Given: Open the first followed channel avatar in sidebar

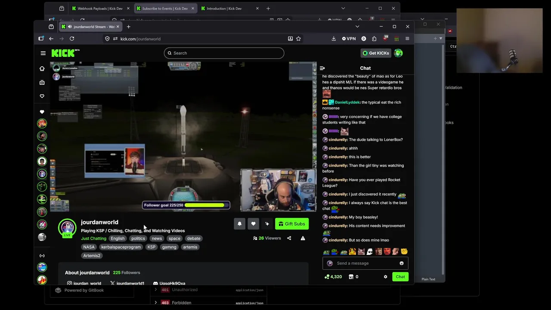Looking at the screenshot, I should click(42, 124).
